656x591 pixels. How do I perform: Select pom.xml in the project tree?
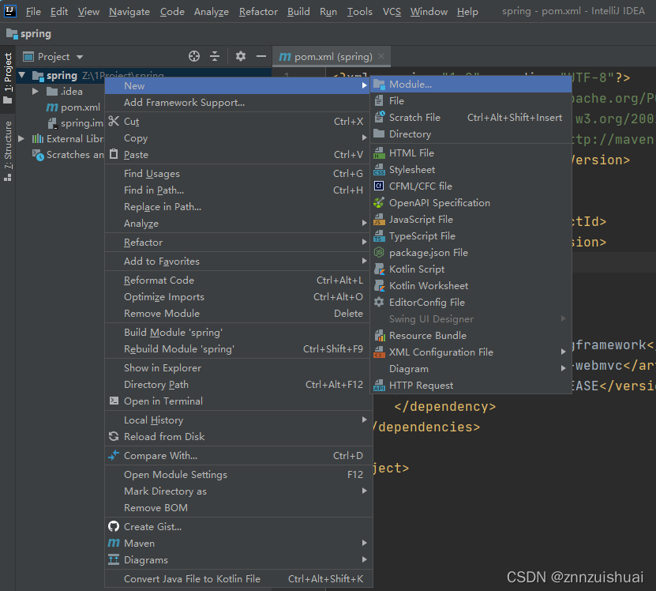pos(73,107)
